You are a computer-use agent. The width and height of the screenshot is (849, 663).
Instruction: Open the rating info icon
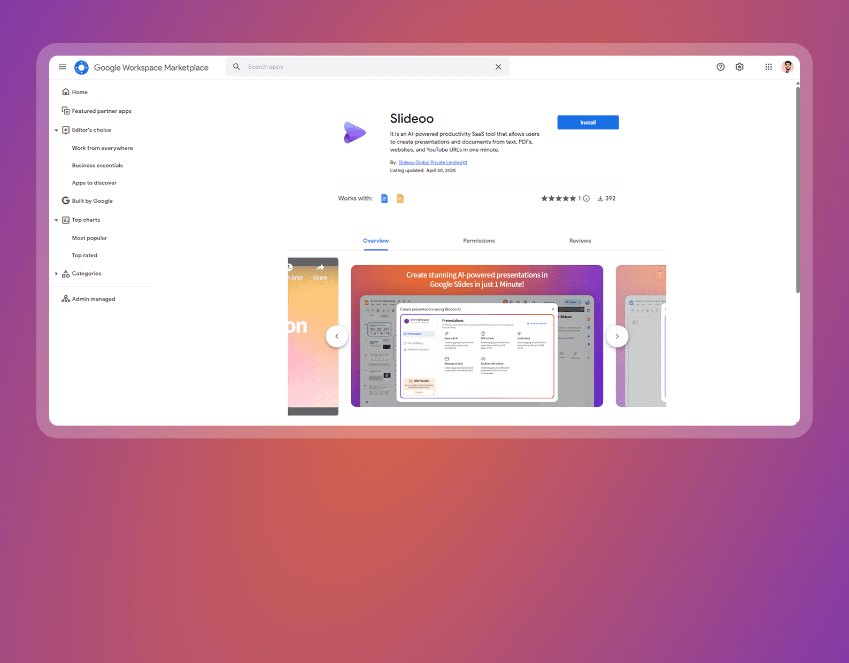pyautogui.click(x=586, y=198)
